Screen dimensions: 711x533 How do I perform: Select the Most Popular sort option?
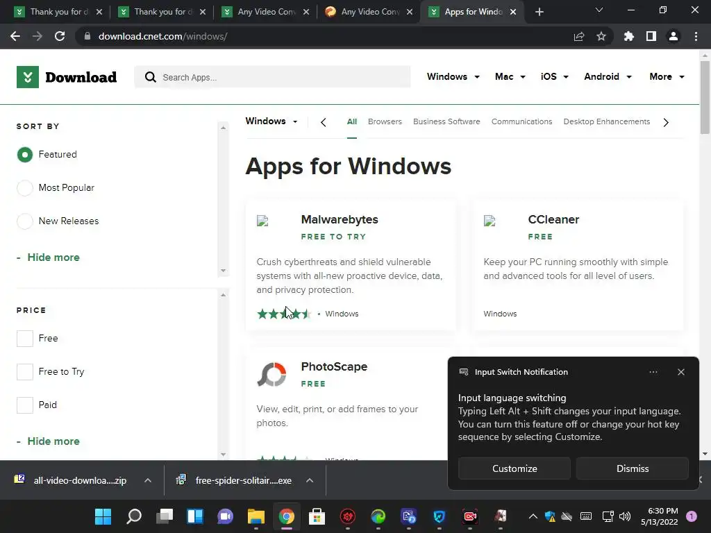(x=25, y=187)
